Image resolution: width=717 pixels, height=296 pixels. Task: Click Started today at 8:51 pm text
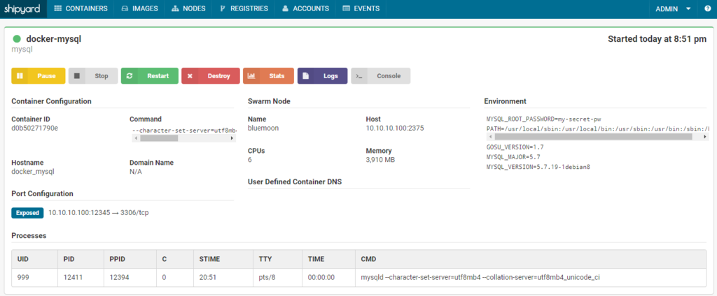pos(657,39)
